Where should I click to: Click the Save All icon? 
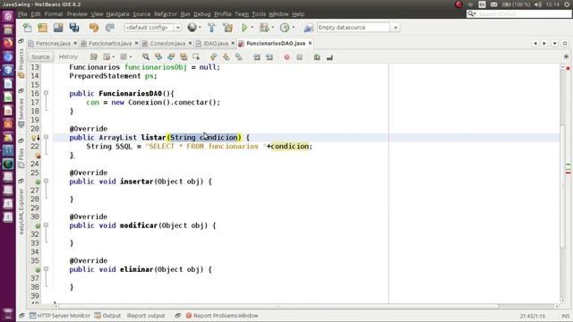click(x=74, y=28)
